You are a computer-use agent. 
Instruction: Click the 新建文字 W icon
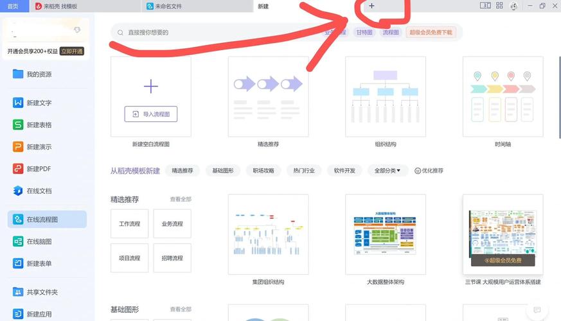(x=18, y=103)
